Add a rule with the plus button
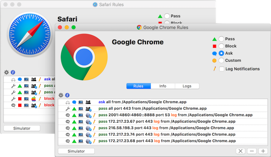 (263, 151)
